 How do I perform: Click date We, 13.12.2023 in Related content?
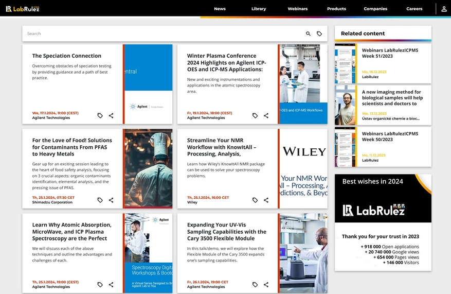point(374,113)
